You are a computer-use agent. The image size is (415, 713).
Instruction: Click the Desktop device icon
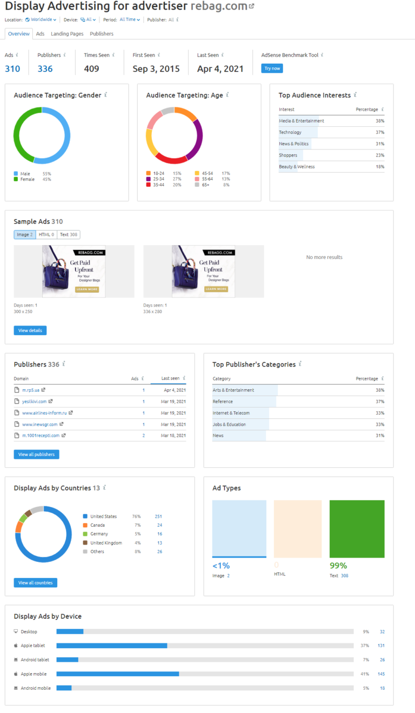click(x=16, y=631)
